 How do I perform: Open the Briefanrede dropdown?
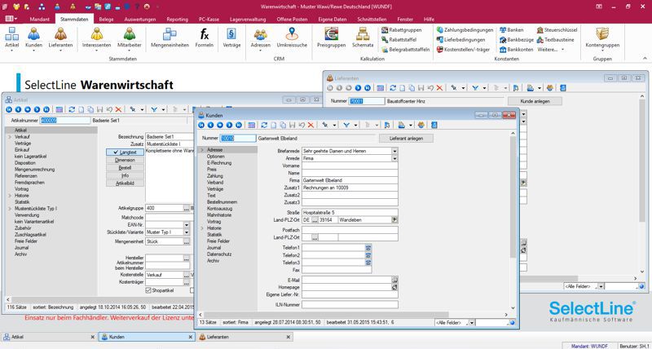pyautogui.click(x=394, y=151)
